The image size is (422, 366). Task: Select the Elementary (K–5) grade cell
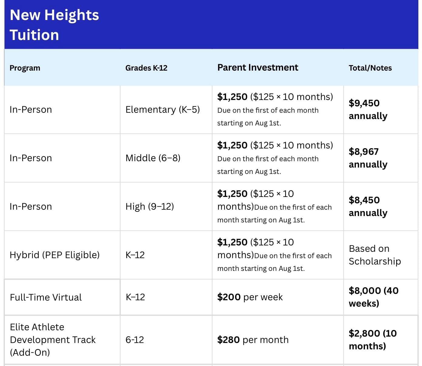click(163, 109)
